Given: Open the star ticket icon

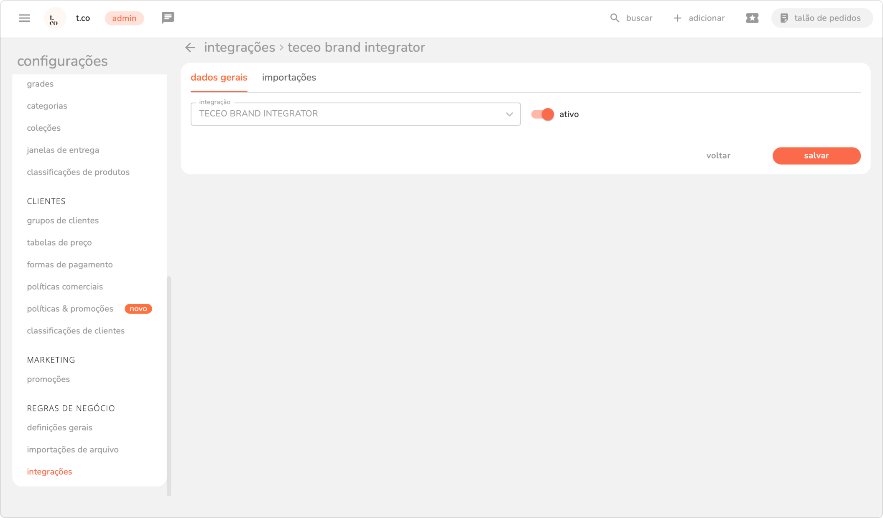Looking at the screenshot, I should pyautogui.click(x=752, y=18).
